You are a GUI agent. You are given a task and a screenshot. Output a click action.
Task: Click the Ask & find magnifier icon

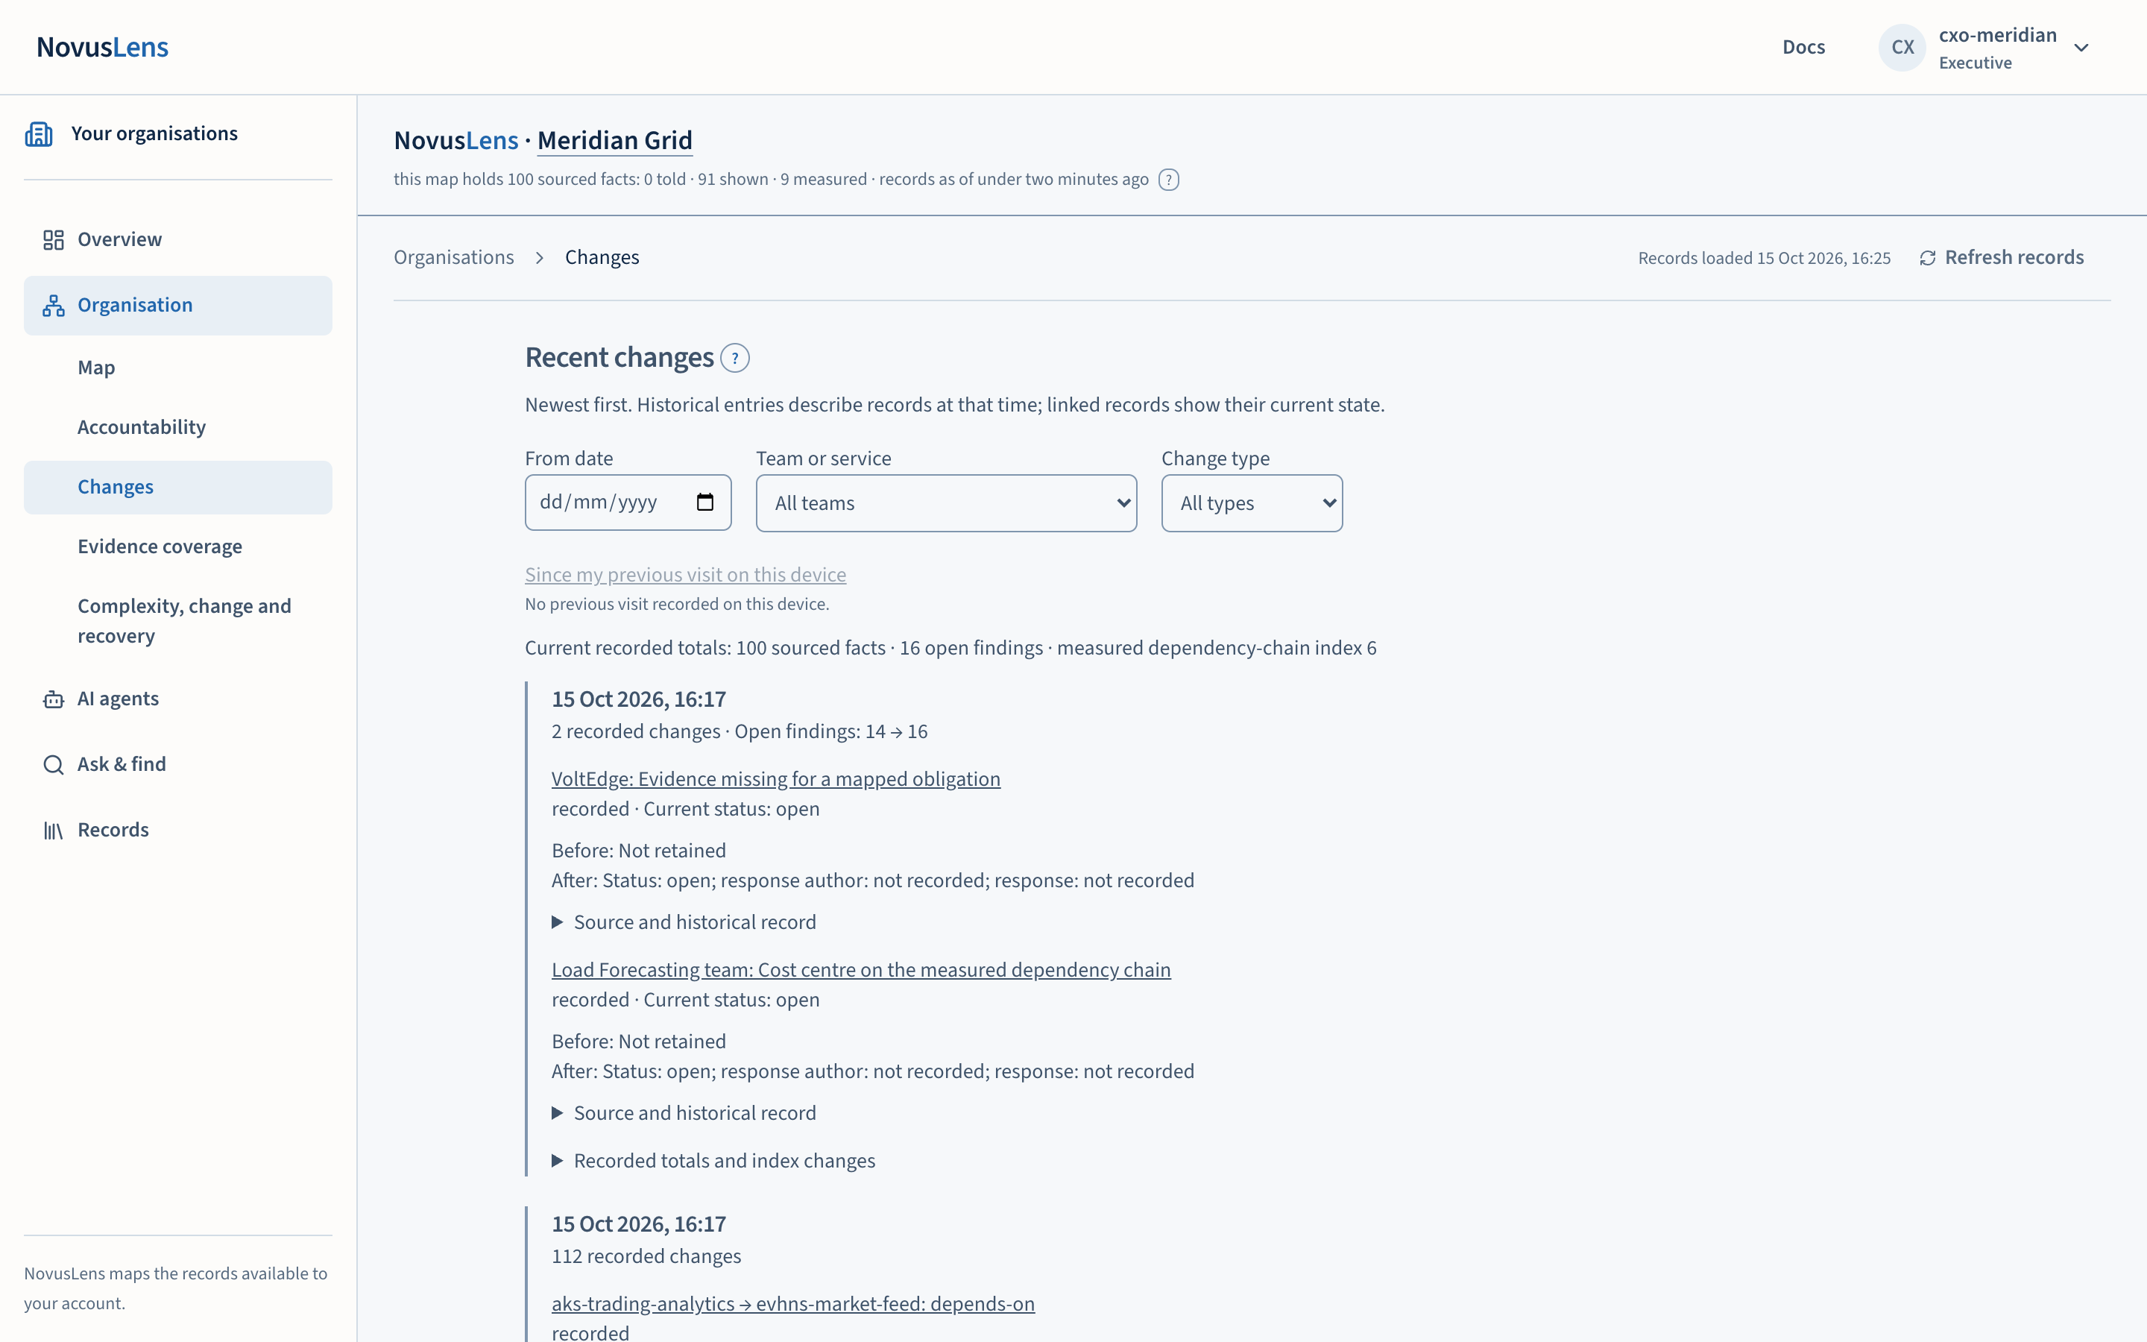coord(53,765)
